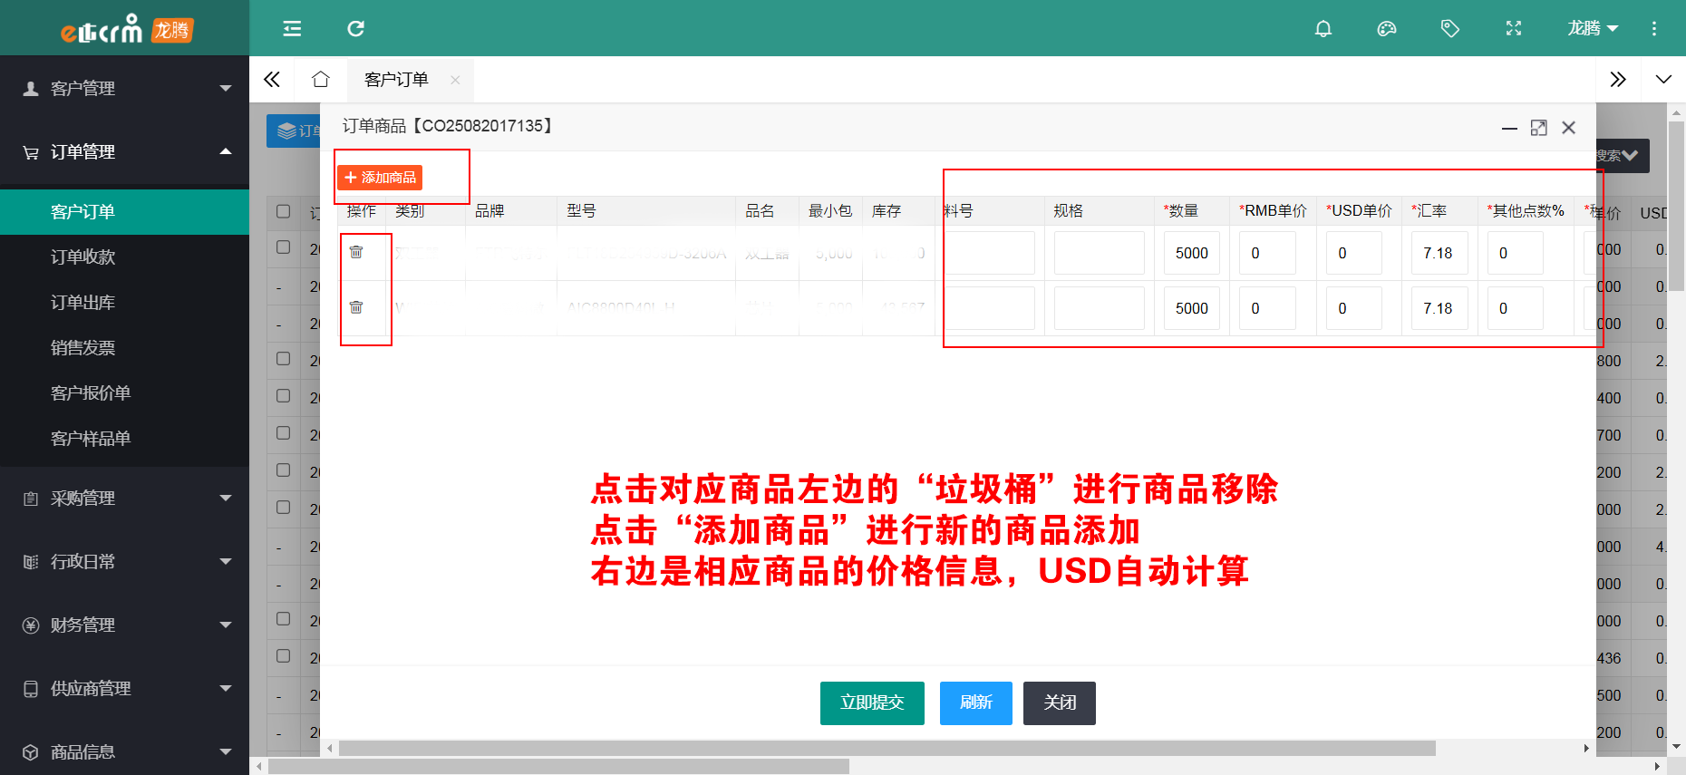Open 订单收款 in the sidebar
The width and height of the screenshot is (1686, 775).
point(83,257)
